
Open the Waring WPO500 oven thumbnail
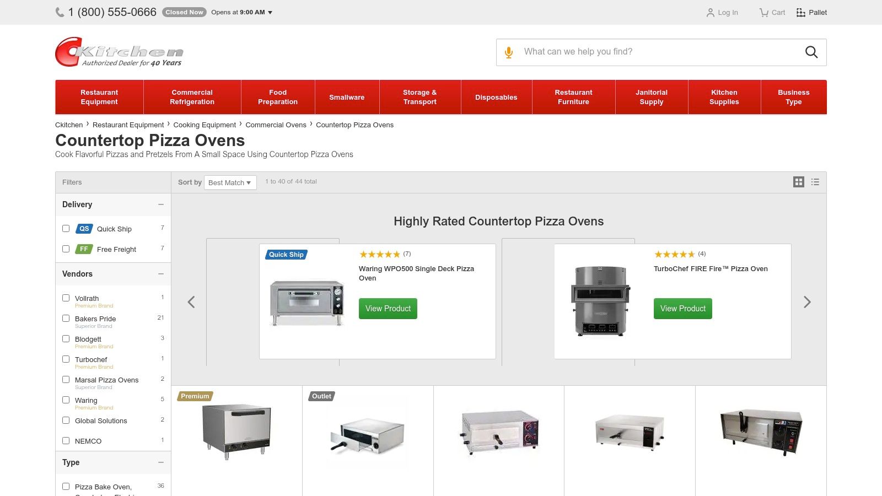click(308, 303)
